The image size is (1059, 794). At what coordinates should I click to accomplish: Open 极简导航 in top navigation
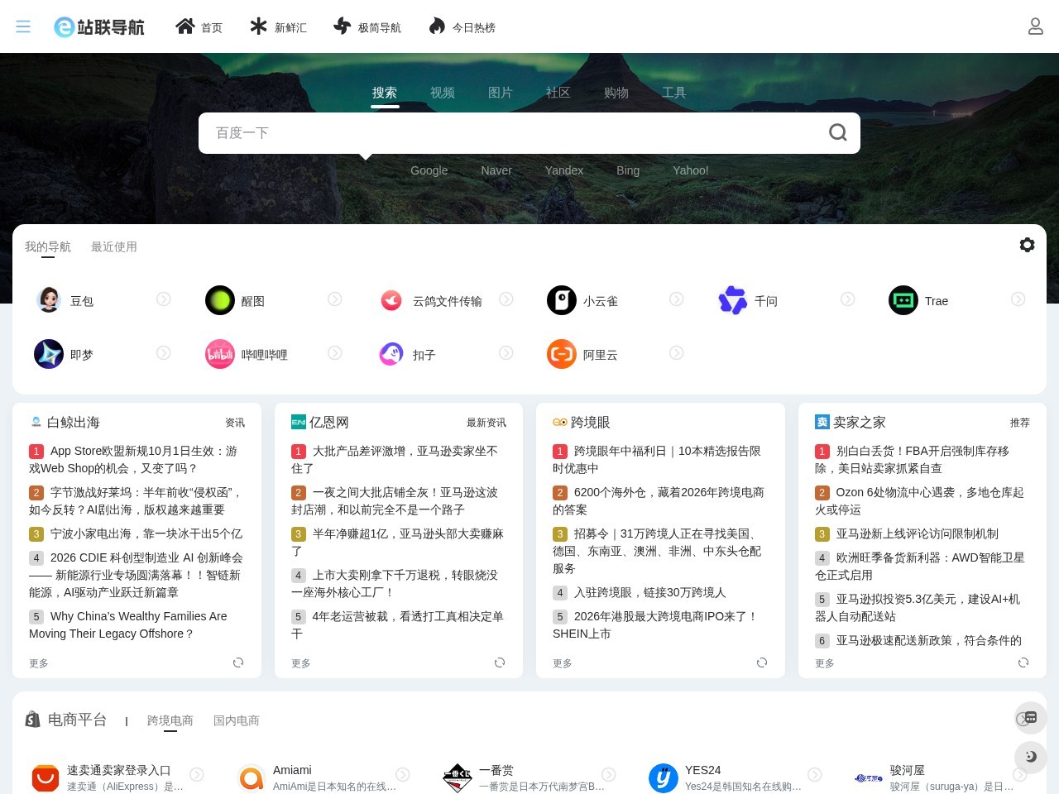(x=367, y=27)
